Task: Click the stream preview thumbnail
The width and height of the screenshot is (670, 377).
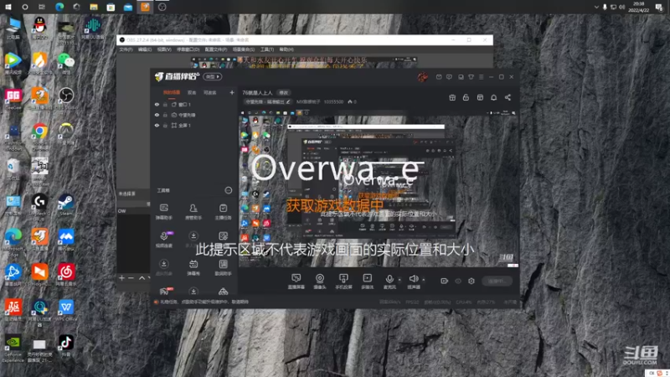Action: tap(379, 188)
